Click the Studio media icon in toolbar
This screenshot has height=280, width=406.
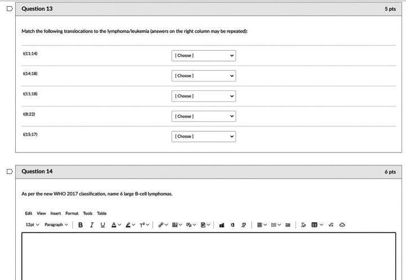(x=222, y=225)
